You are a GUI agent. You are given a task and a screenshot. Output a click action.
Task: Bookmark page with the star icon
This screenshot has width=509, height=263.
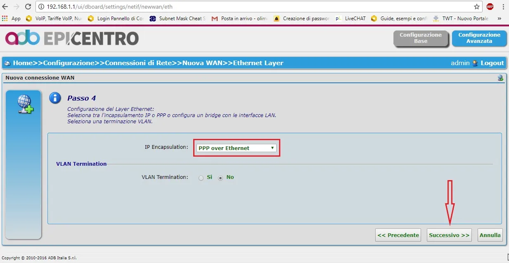pyautogui.click(x=477, y=7)
